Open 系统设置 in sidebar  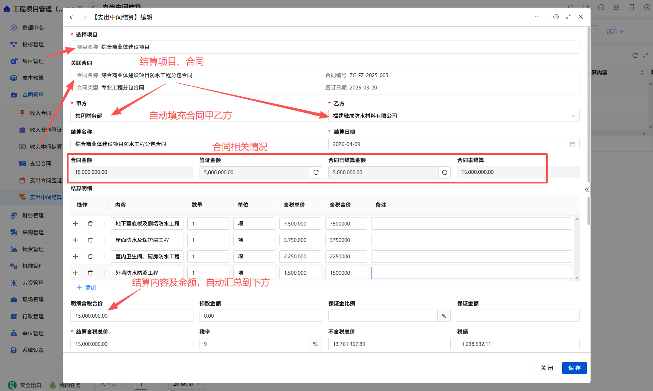33,350
